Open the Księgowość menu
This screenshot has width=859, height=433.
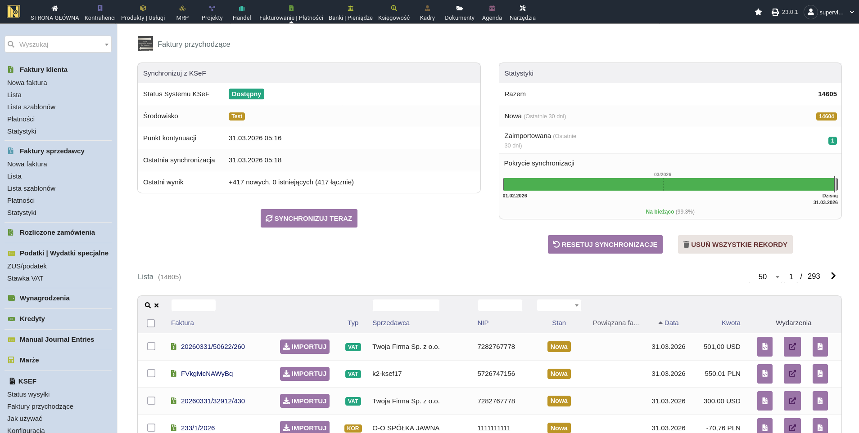click(x=393, y=12)
